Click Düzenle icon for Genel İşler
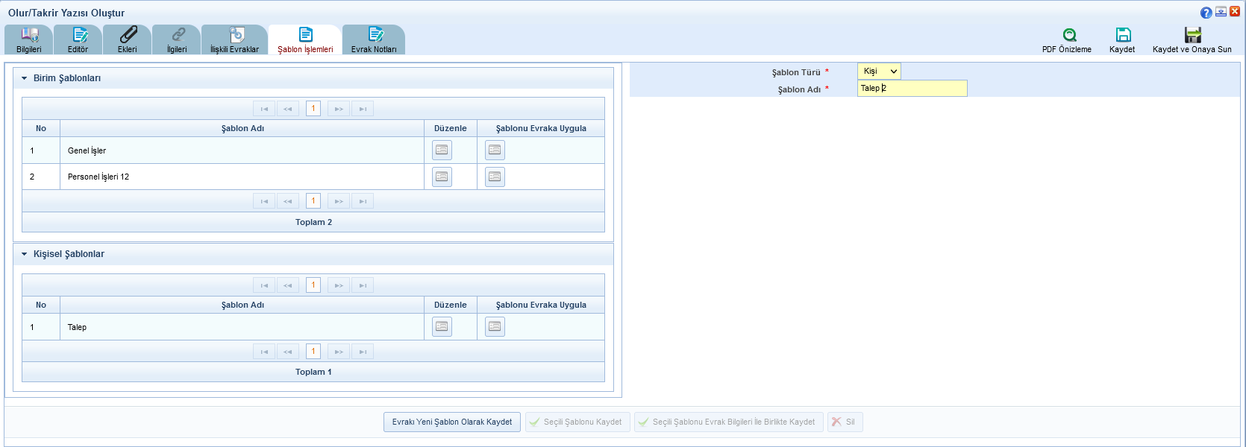The height and width of the screenshot is (447, 1246). coord(442,150)
